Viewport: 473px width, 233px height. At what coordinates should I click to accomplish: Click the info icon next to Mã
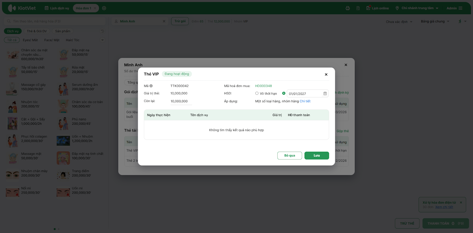pos(151,86)
